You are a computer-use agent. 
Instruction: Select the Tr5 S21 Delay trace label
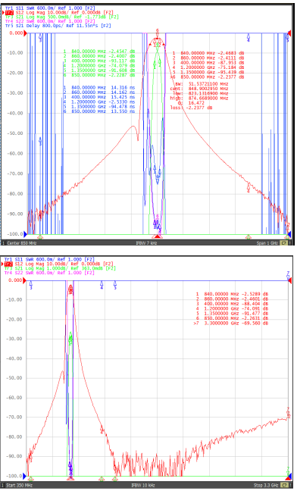click(x=58, y=25)
